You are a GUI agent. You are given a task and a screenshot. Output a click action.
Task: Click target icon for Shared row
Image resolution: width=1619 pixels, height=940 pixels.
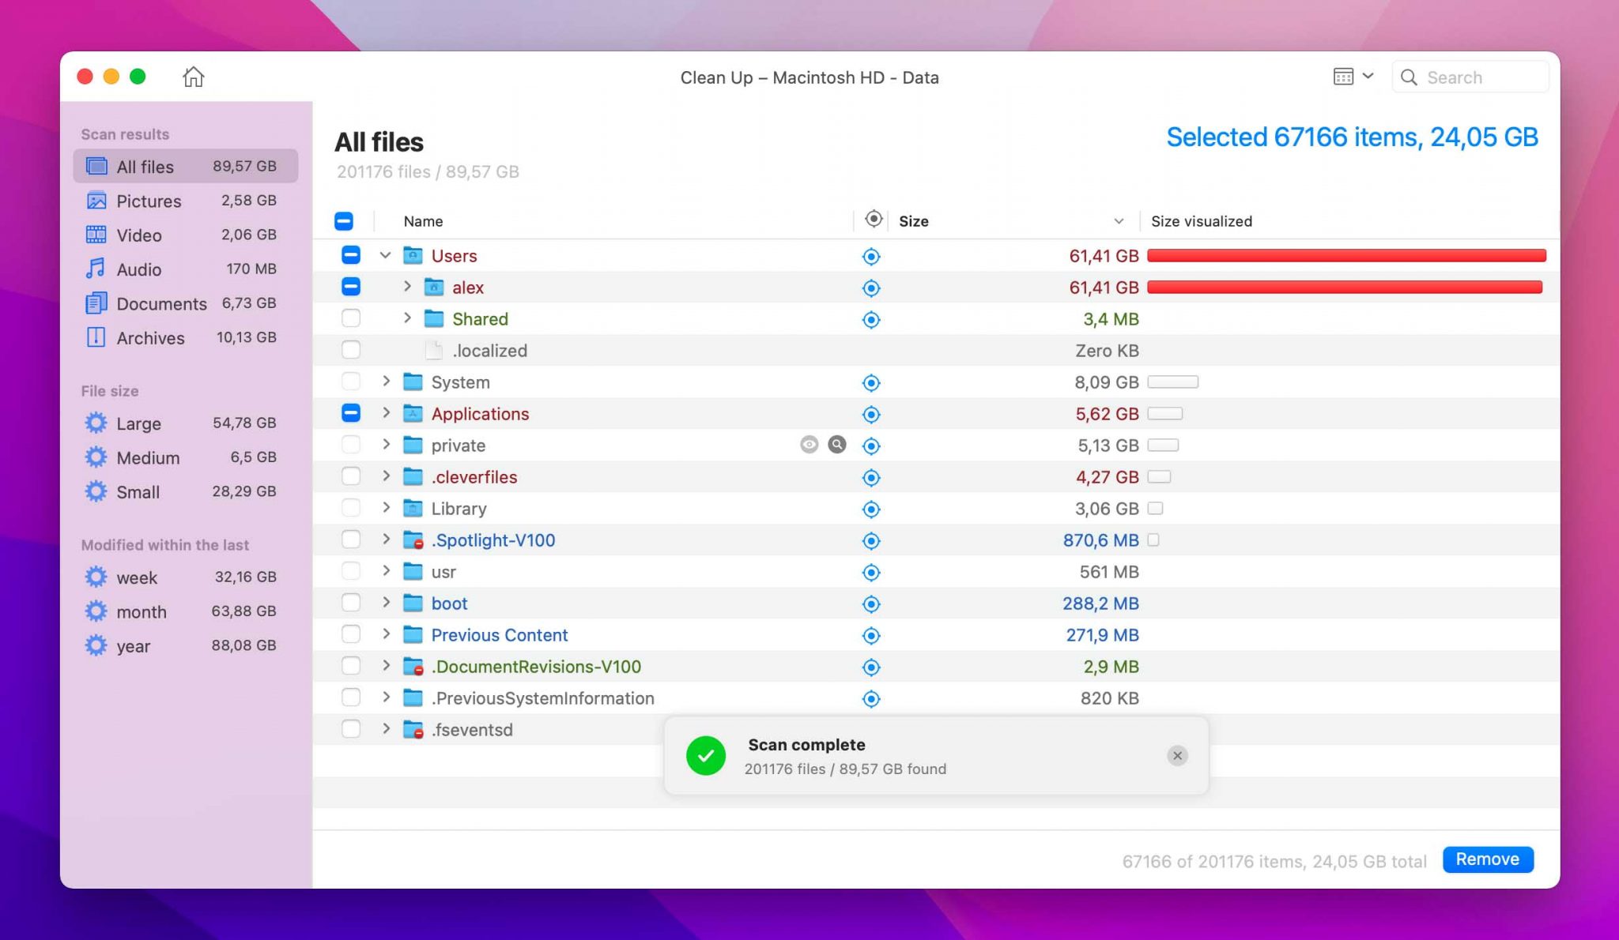point(870,319)
